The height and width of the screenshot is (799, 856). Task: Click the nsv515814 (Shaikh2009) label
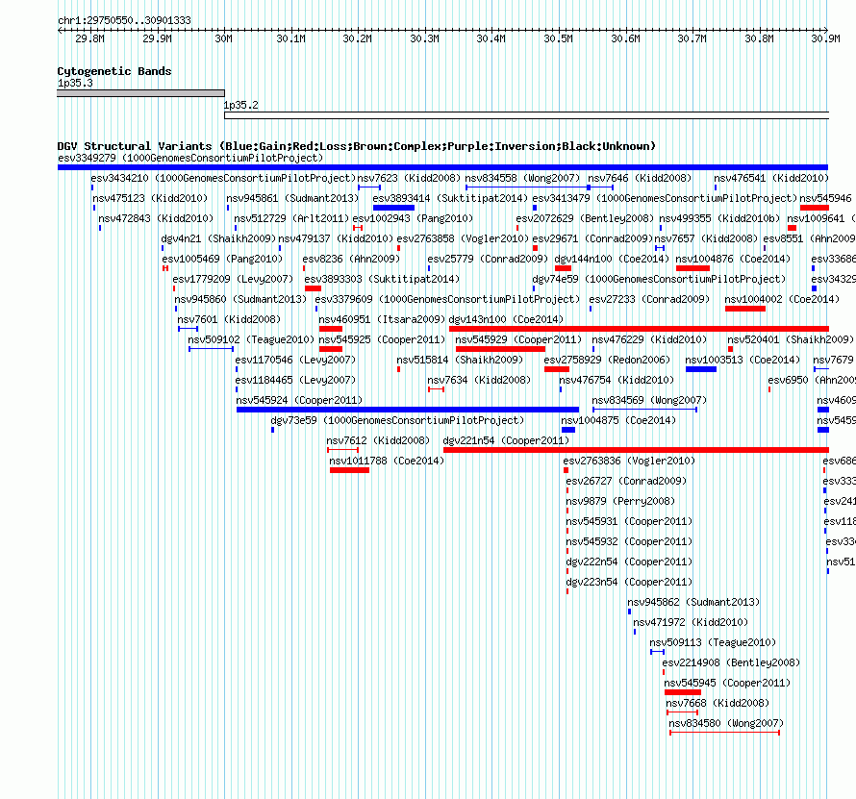pyautogui.click(x=460, y=360)
